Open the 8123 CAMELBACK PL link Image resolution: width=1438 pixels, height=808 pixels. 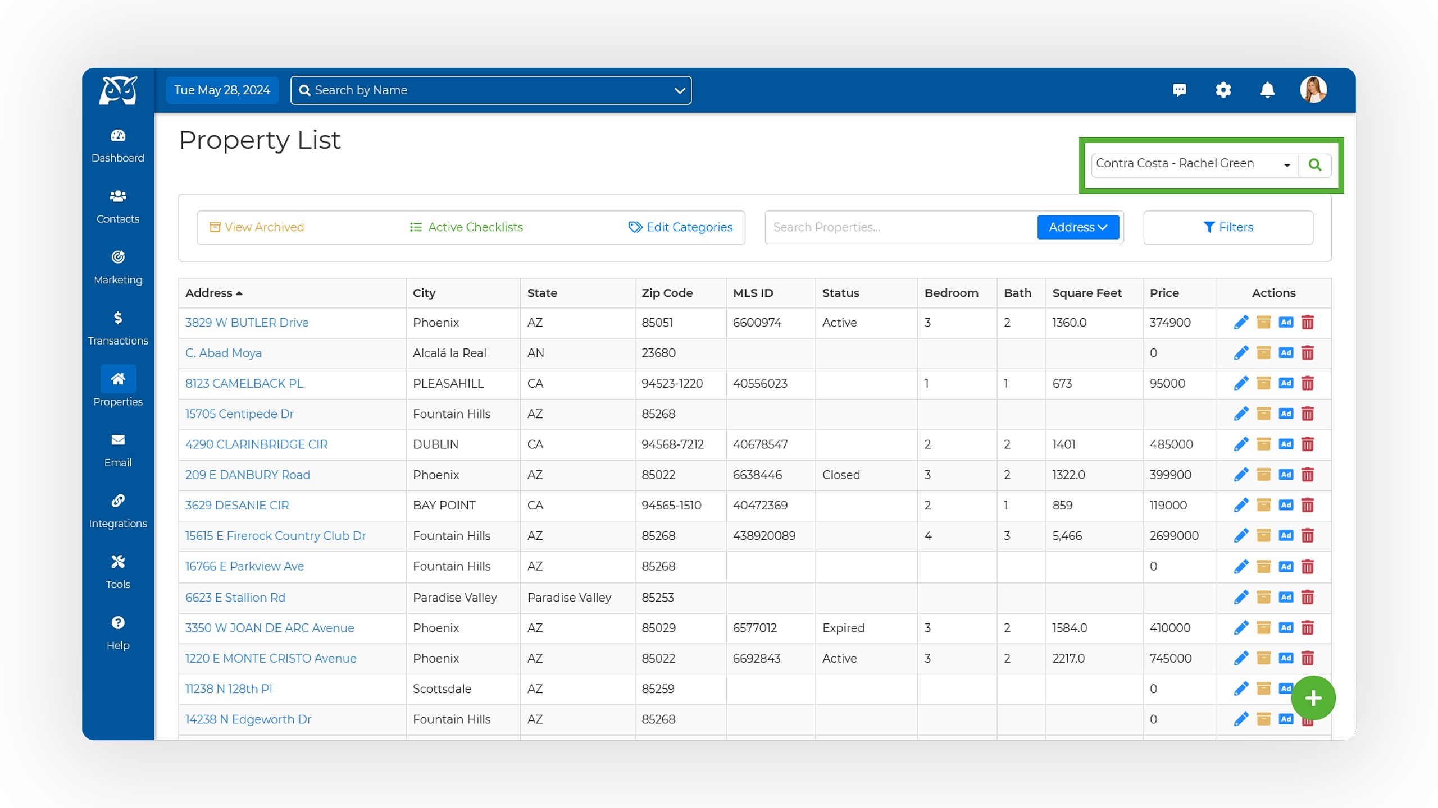(244, 383)
